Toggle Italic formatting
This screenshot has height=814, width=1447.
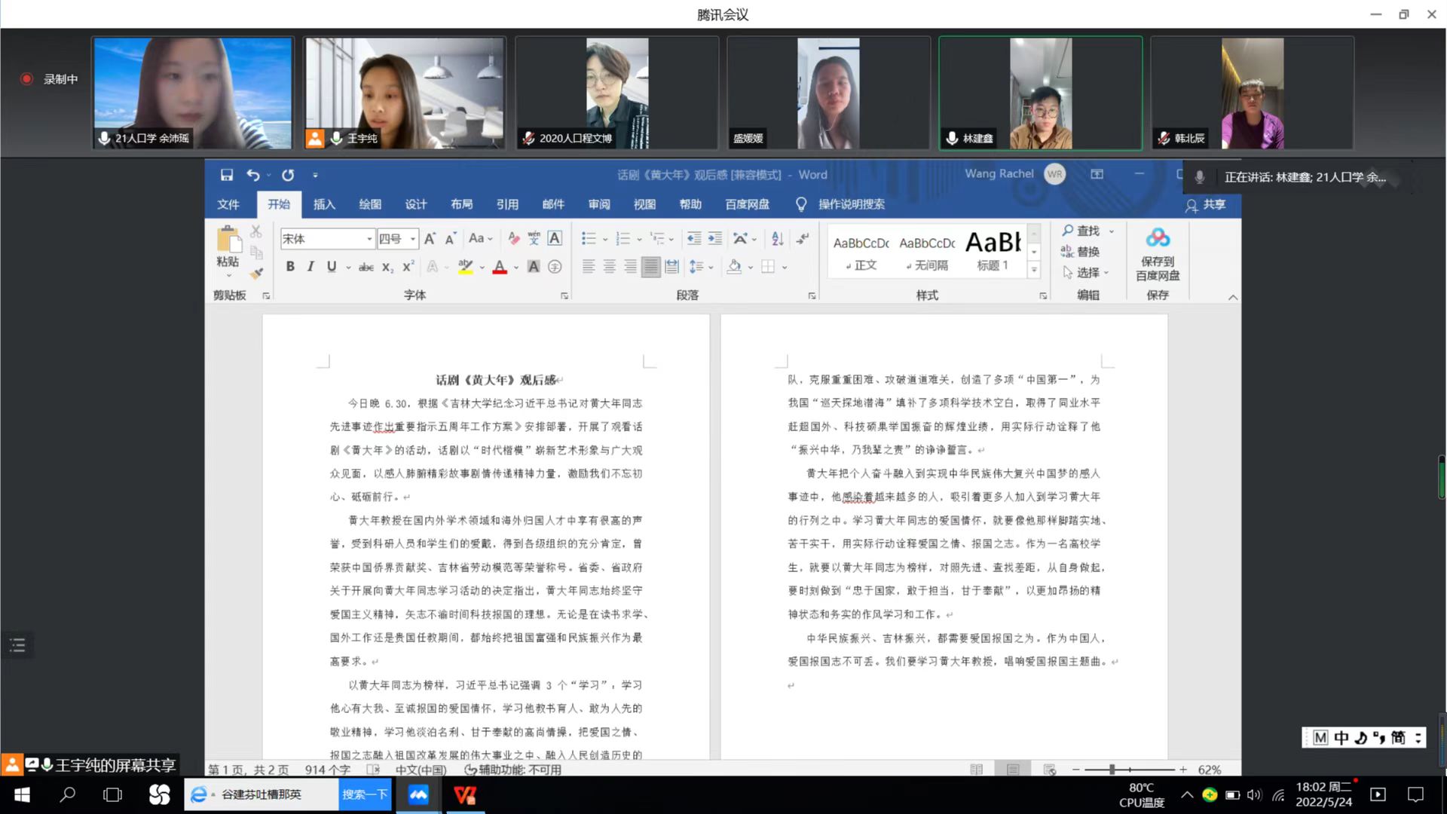[x=311, y=266]
